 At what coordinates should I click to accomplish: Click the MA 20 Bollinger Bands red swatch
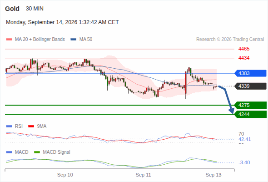point(9,40)
